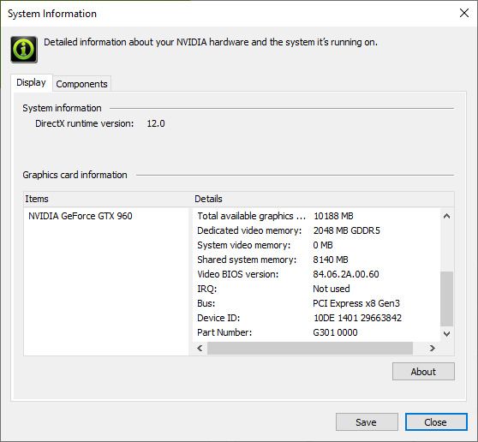Click the DirectX runtime version 12.0 value
This screenshot has width=478, height=442.
tap(156, 123)
